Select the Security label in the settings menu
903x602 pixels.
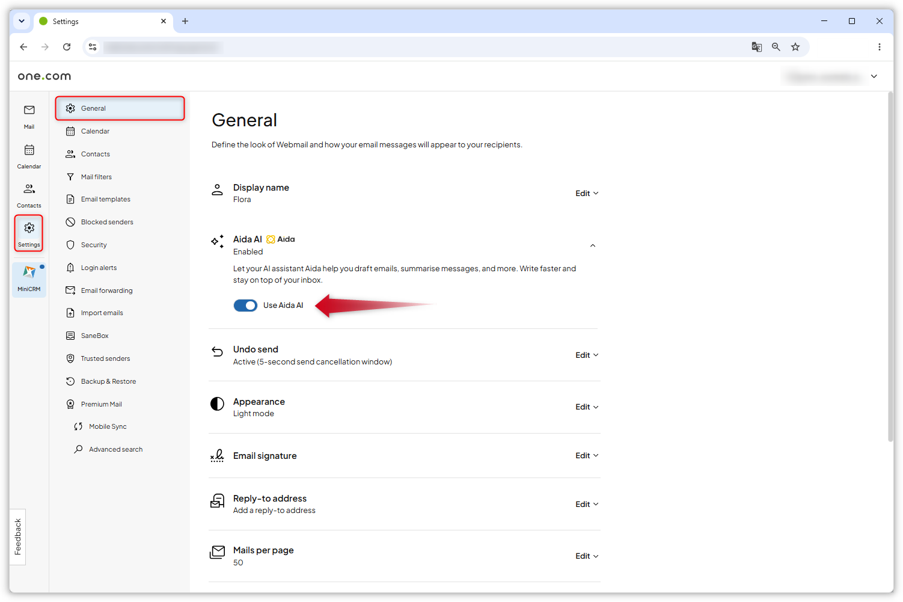pos(94,245)
